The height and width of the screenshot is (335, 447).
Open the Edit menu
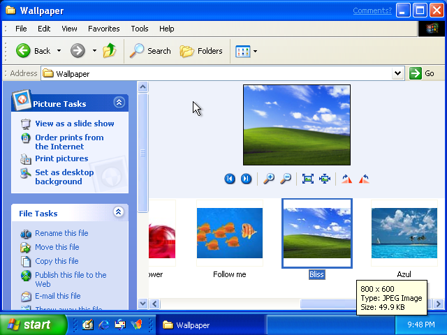pos(44,29)
